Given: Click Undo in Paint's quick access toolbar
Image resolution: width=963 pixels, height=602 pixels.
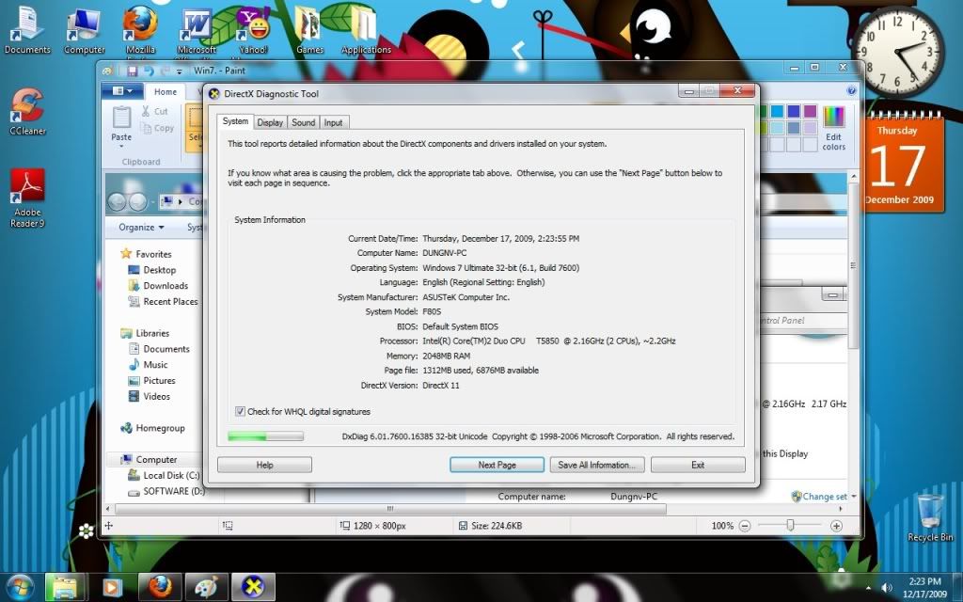Looking at the screenshot, I should pos(149,71).
